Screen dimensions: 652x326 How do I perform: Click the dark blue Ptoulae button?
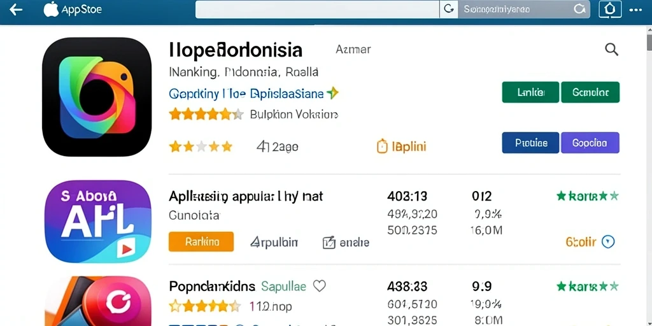point(530,143)
